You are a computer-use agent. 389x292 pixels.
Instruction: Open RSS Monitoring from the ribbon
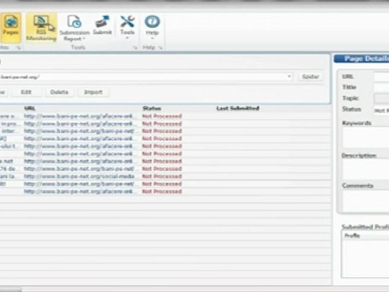coord(41,27)
